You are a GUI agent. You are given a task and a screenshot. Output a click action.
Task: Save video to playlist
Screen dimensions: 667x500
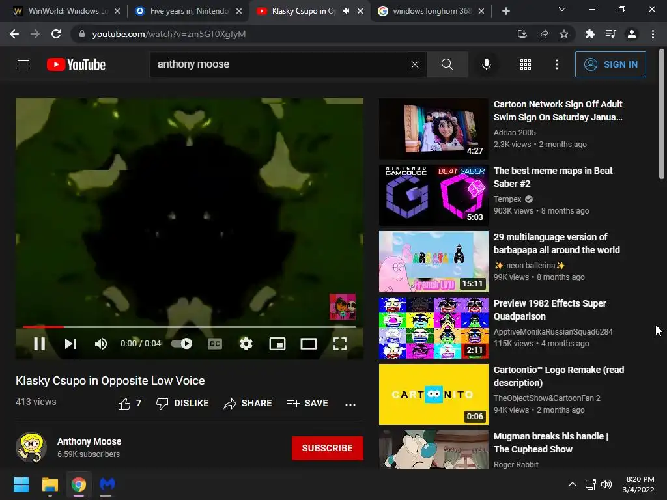pos(307,403)
